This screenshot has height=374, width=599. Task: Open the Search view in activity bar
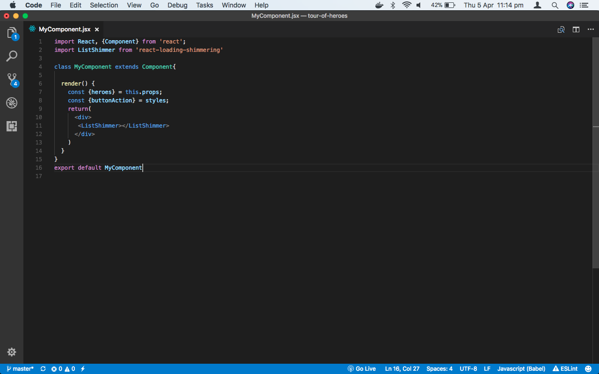(x=12, y=56)
